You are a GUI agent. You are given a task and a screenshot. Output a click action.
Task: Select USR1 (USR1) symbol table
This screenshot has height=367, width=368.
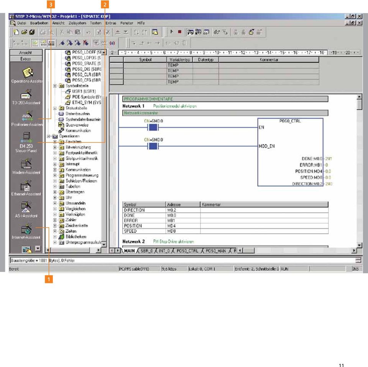point(84,91)
